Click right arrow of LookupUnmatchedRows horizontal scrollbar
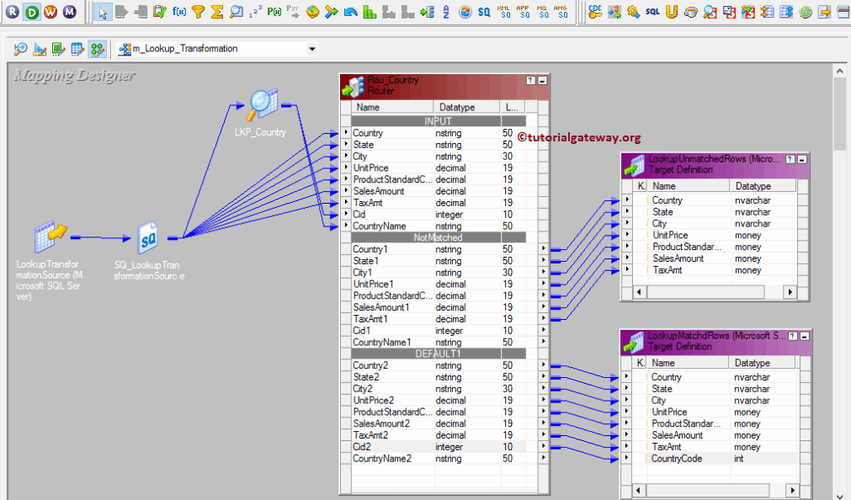This screenshot has height=500, width=851. (x=790, y=293)
